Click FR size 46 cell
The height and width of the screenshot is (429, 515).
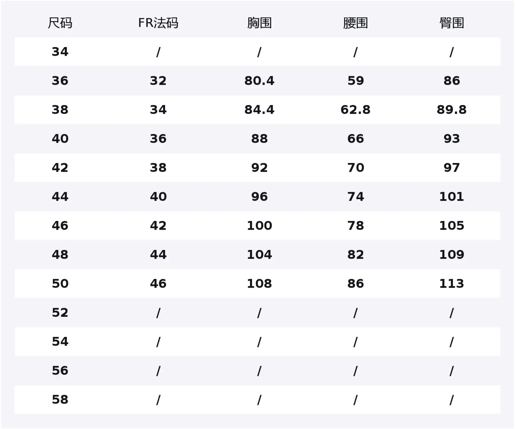pyautogui.click(x=158, y=283)
